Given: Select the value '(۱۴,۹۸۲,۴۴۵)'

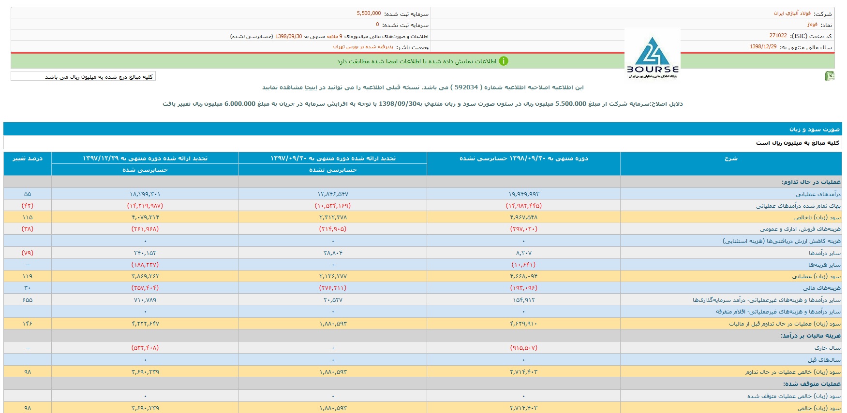Looking at the screenshot, I should click(x=524, y=206).
